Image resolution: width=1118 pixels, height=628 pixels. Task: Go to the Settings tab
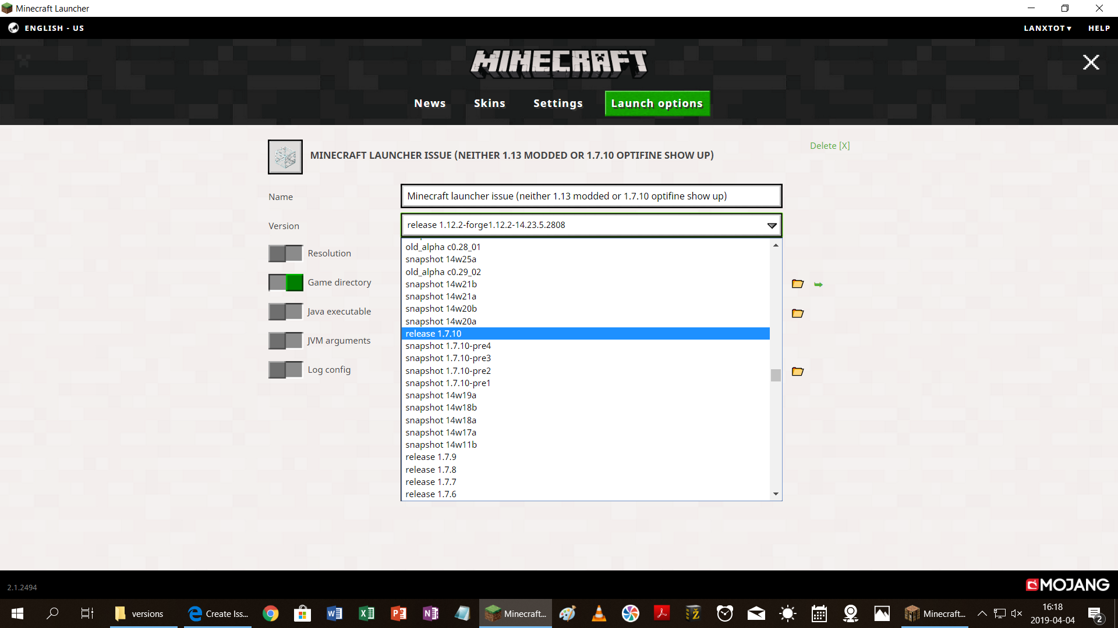pos(558,104)
